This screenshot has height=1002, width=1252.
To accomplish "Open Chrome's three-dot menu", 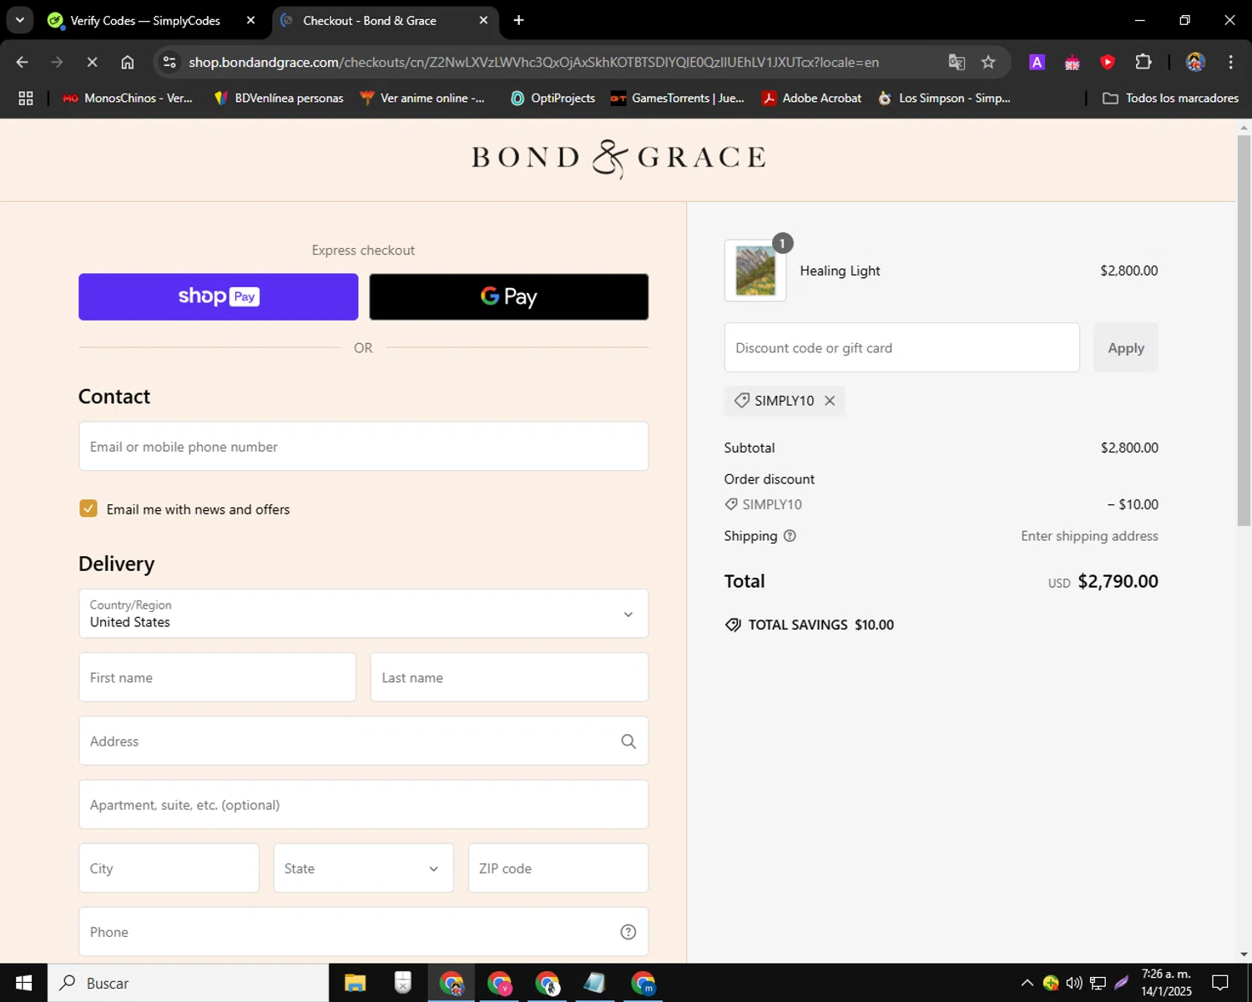I will click(1230, 62).
